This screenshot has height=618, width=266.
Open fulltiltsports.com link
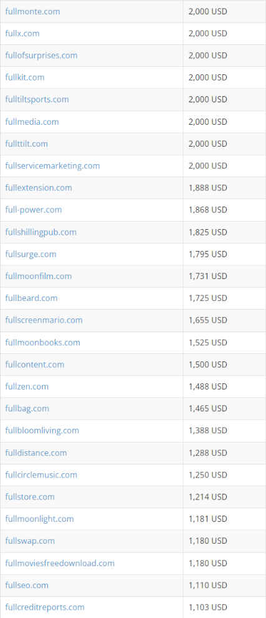(37, 100)
